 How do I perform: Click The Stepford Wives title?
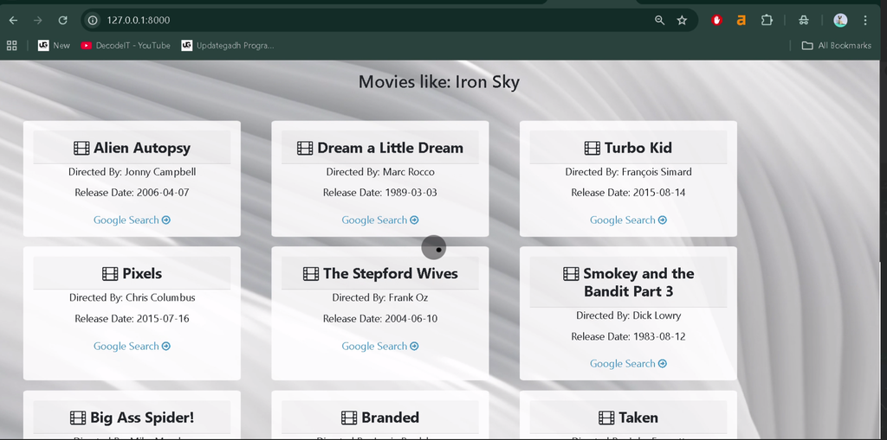click(x=391, y=274)
